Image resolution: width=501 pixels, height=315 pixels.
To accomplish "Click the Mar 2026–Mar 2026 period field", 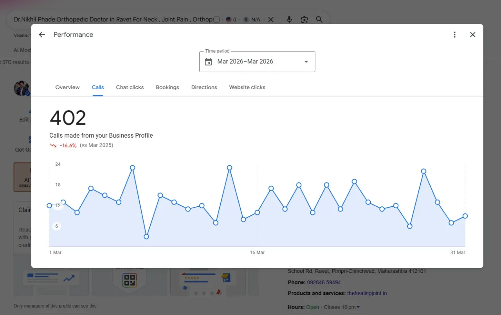I will coord(257,62).
